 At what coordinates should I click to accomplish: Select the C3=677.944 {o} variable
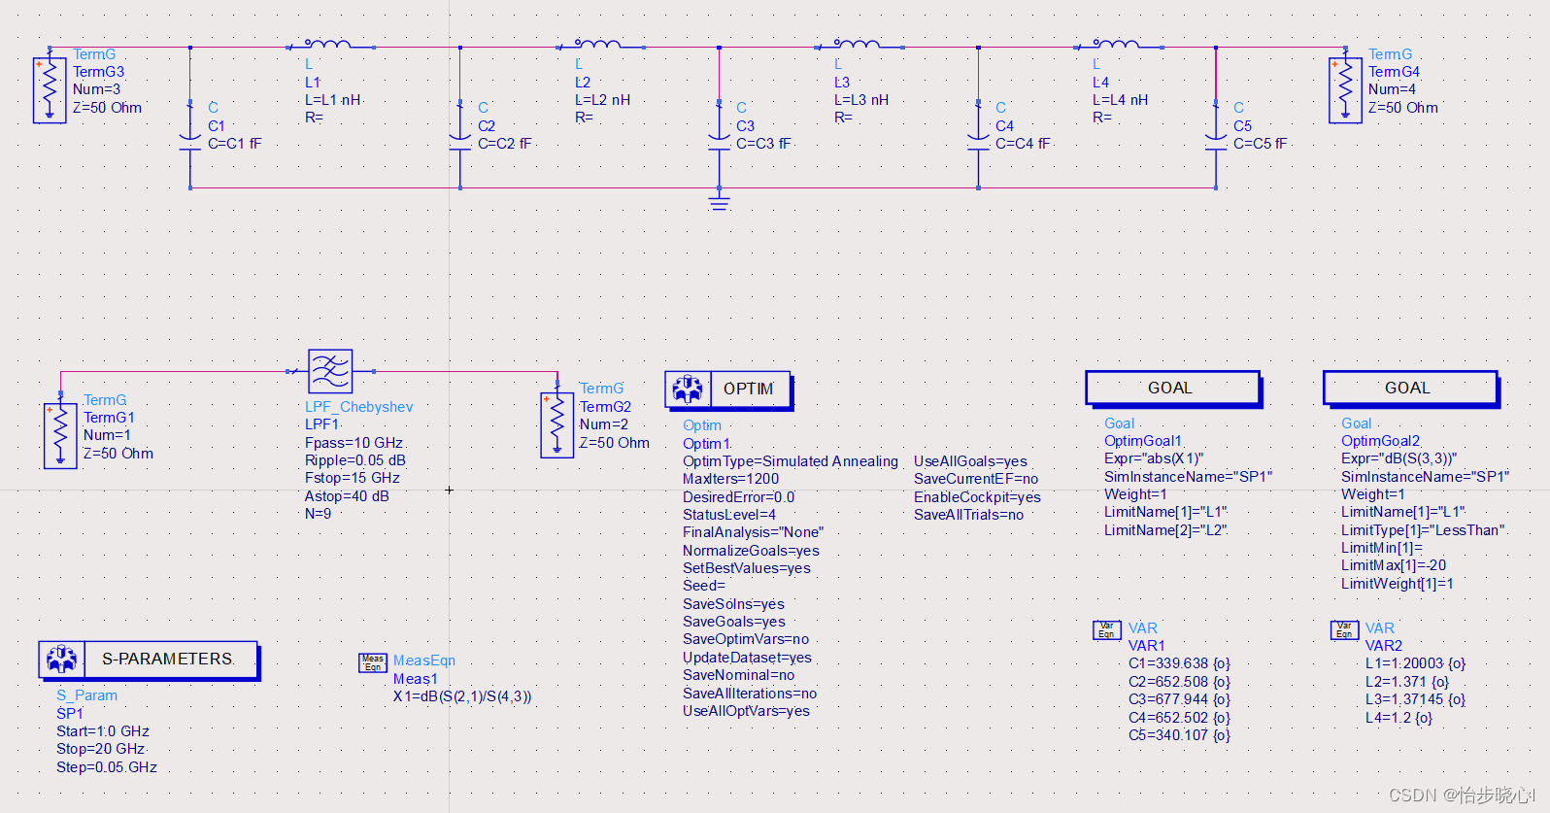1179,699
